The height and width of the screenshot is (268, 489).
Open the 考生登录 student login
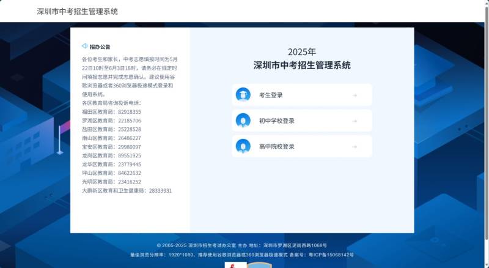click(271, 95)
